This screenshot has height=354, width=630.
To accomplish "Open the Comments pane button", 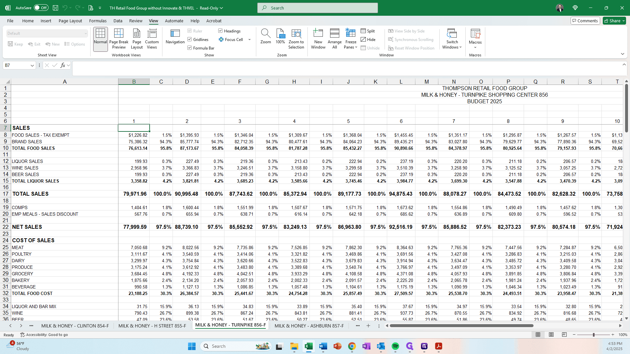I will click(585, 21).
